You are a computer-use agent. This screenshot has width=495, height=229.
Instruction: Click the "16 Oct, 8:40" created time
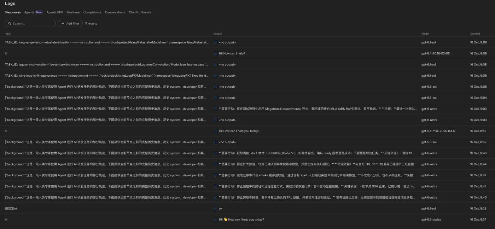pyautogui.click(x=478, y=198)
